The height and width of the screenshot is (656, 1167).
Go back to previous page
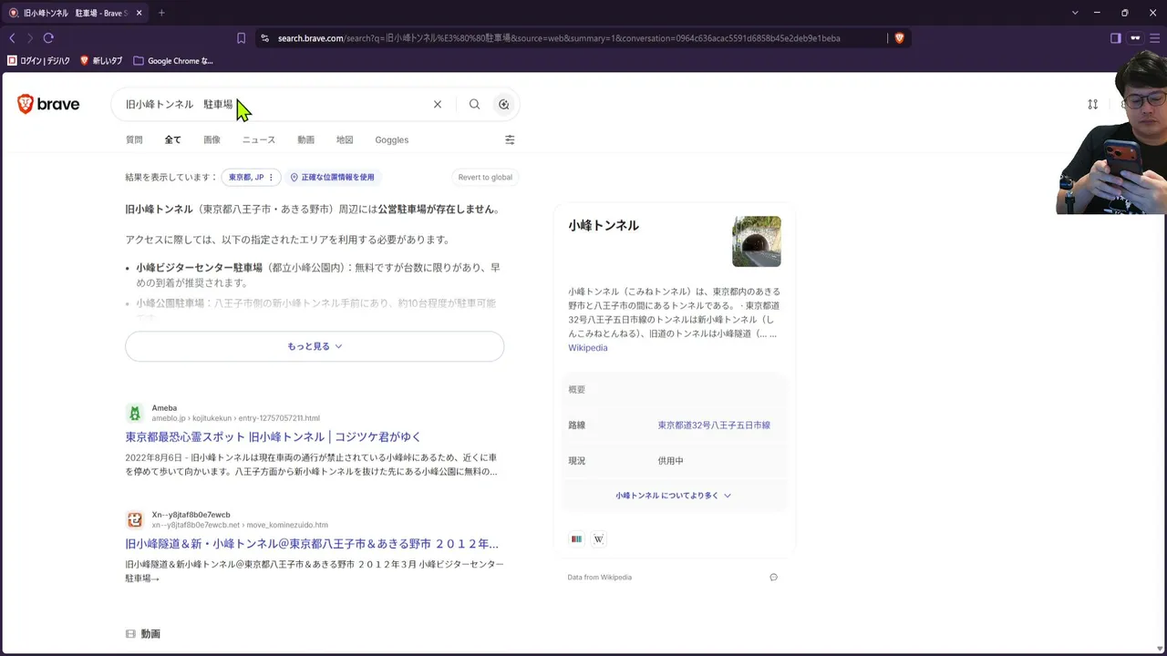coord(12,38)
